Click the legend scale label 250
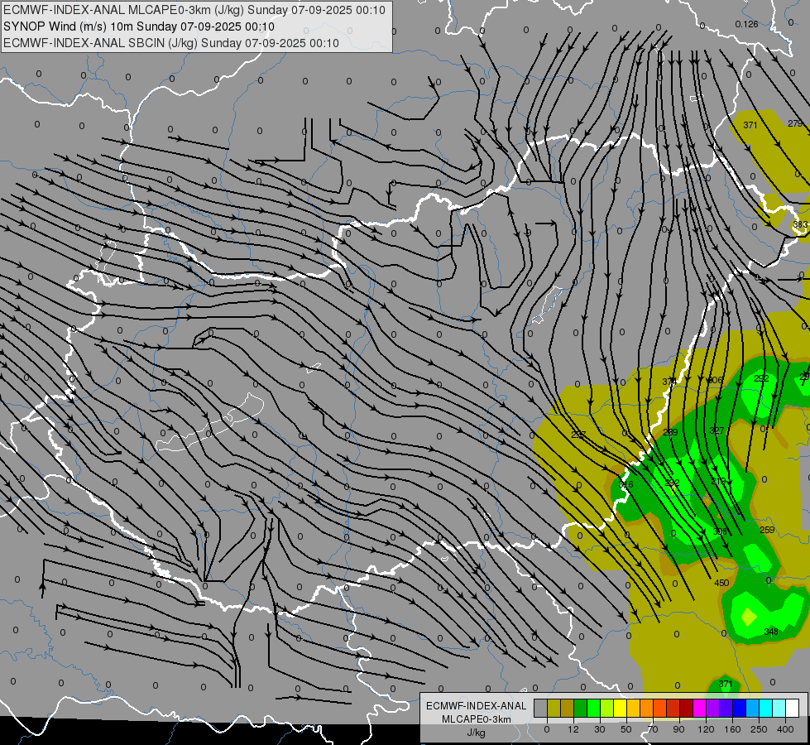 759,729
